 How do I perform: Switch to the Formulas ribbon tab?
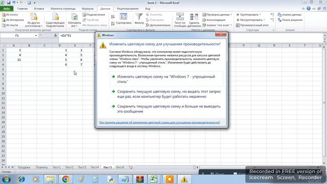[x=87, y=9]
